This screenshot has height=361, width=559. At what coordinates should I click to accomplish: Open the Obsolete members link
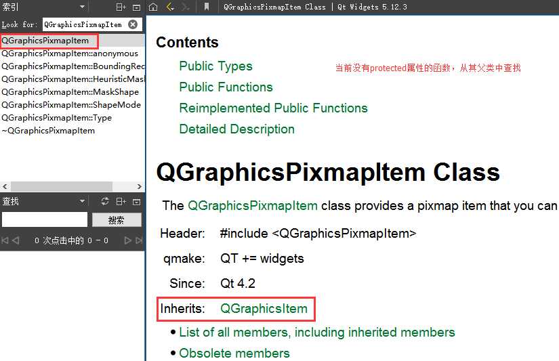tap(234, 353)
